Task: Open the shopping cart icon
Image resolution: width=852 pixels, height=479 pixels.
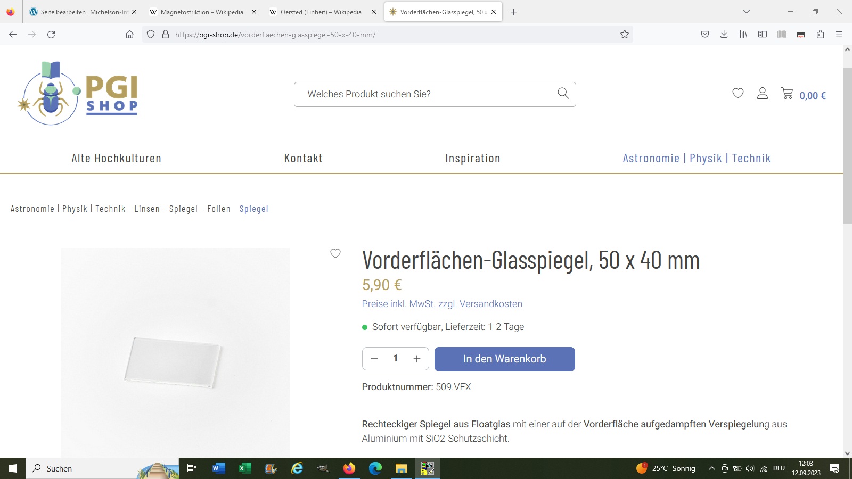Action: point(787,94)
